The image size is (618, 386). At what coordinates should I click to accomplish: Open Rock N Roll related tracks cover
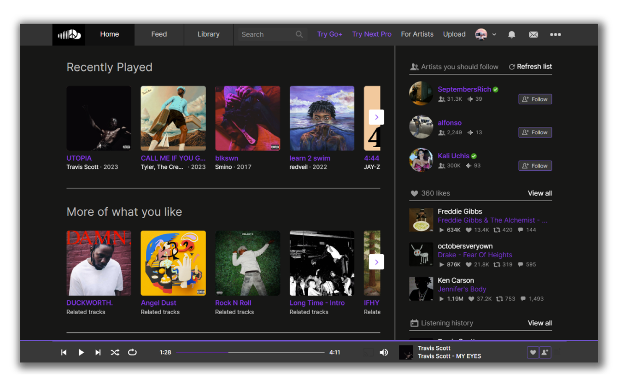tap(248, 263)
